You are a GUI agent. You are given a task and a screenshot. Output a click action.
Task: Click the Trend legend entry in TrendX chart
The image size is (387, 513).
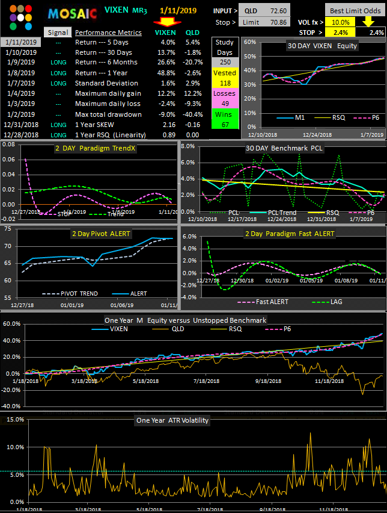[106, 214]
